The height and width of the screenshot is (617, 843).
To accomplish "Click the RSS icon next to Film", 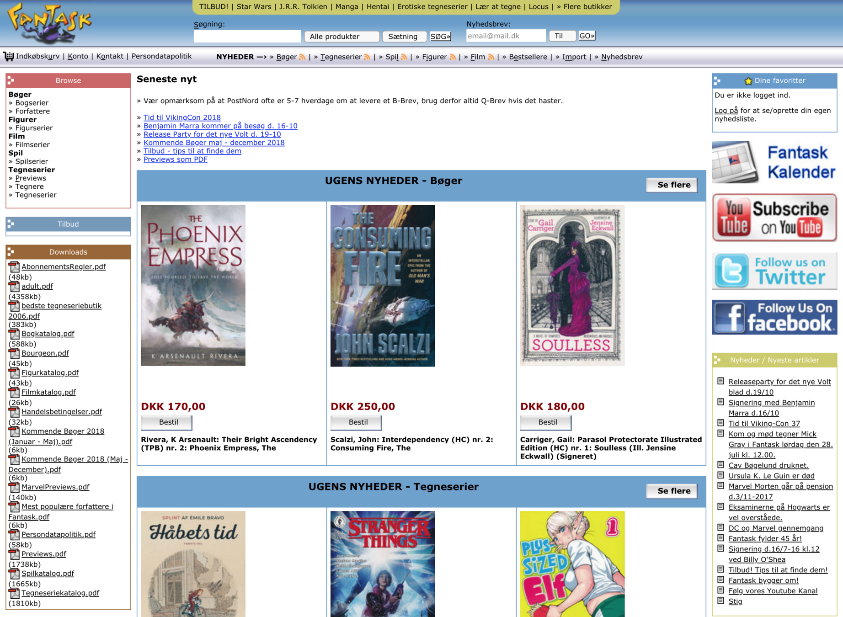I will 491,57.
